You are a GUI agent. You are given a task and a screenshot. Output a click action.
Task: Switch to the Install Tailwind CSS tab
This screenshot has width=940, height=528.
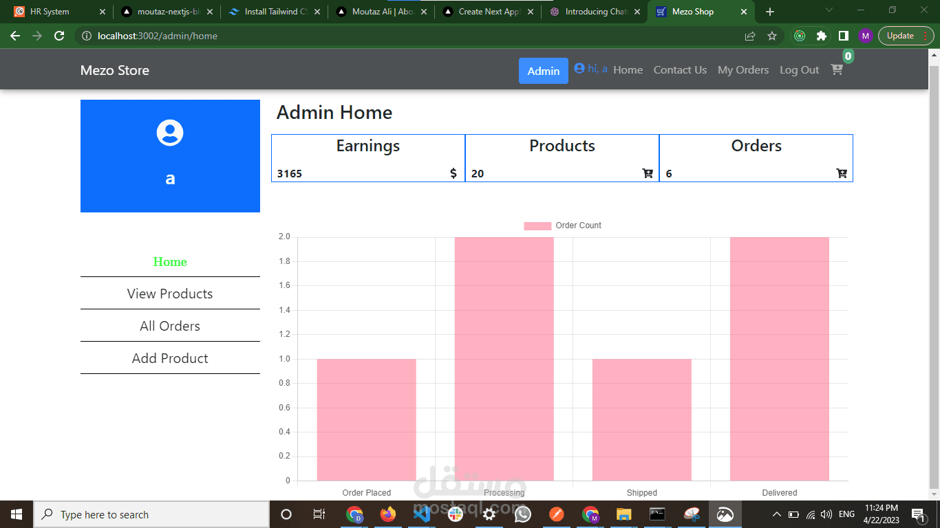[275, 12]
